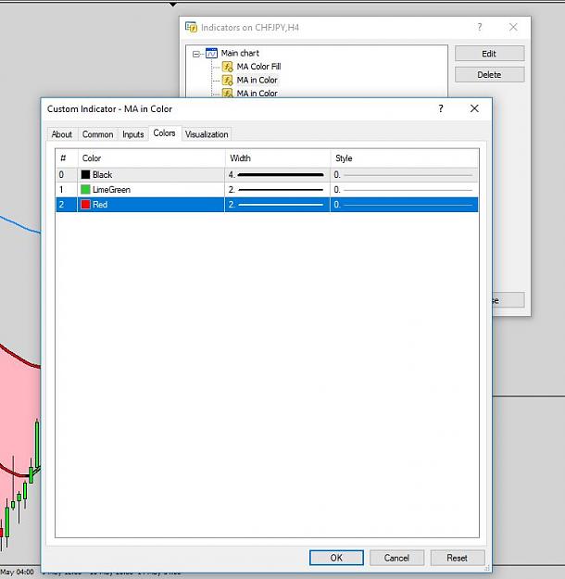Open the About tab
The image size is (565, 579).
tap(62, 134)
